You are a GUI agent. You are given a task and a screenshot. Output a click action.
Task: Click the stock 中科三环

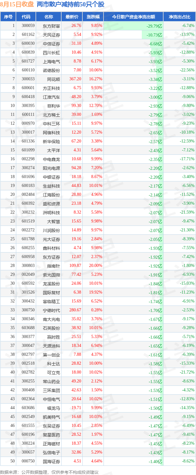click(x=51, y=123)
